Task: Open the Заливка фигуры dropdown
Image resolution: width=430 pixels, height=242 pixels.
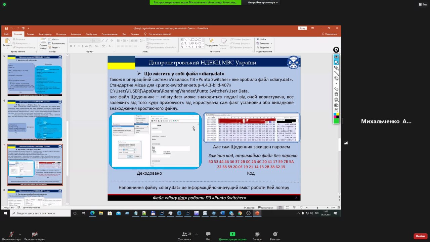Action: tap(240, 39)
